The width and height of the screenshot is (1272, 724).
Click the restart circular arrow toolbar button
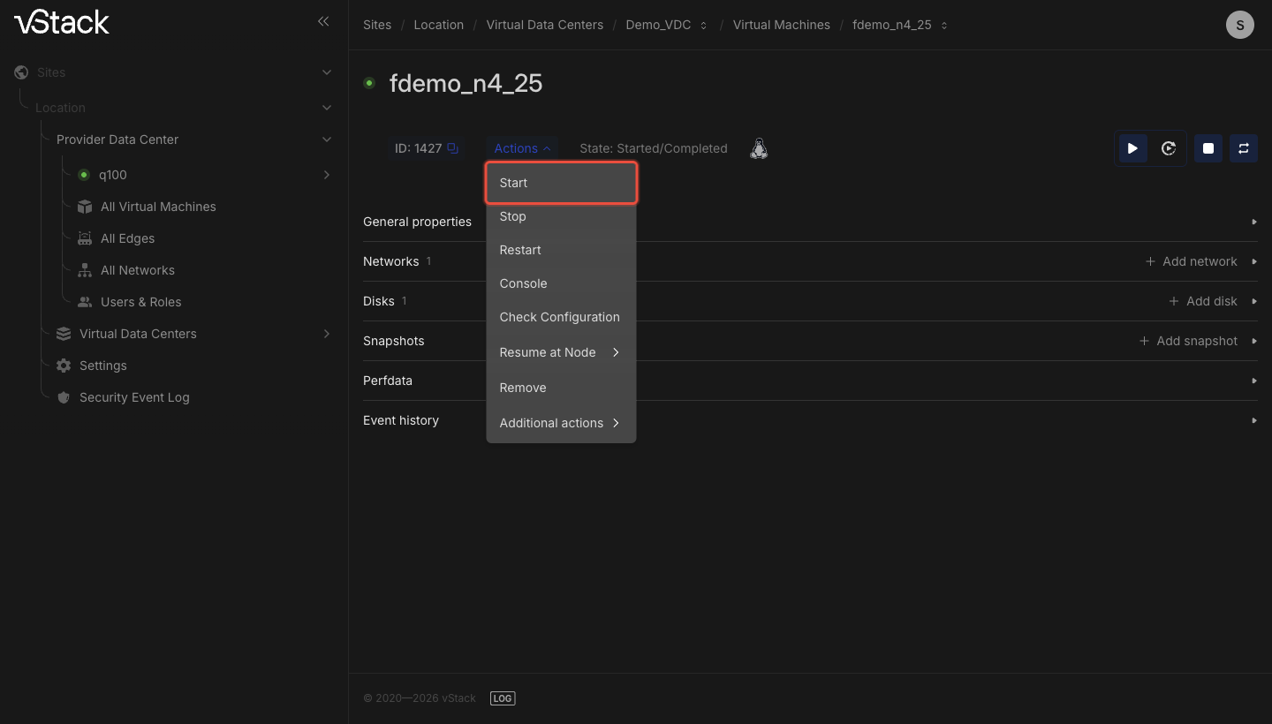1169,148
